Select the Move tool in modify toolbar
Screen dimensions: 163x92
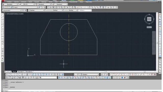[x=160, y=27]
